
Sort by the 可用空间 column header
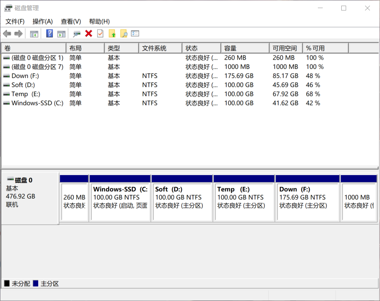pos(286,48)
